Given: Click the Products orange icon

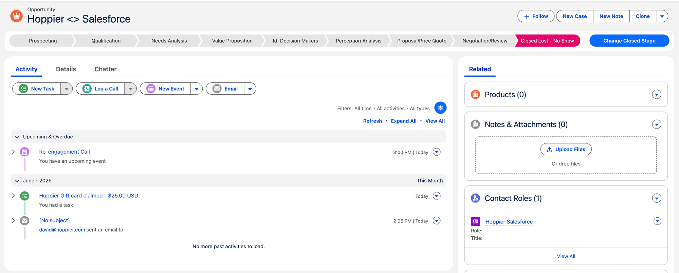Looking at the screenshot, I should tap(475, 94).
